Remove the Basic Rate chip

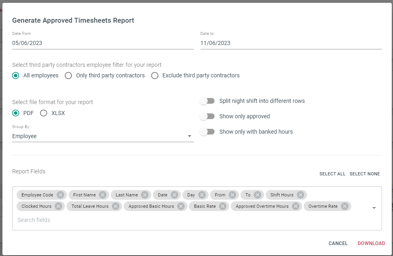(x=223, y=206)
